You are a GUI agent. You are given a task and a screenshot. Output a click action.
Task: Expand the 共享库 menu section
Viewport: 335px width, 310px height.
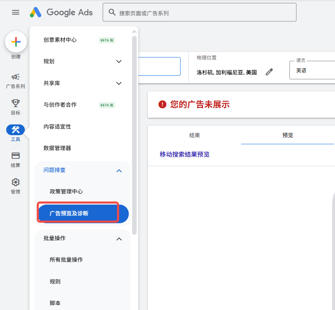pyautogui.click(x=83, y=83)
